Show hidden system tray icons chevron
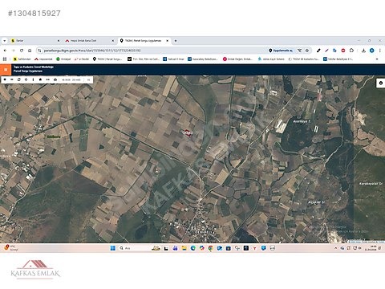This screenshot has width=385, height=289. (336, 248)
